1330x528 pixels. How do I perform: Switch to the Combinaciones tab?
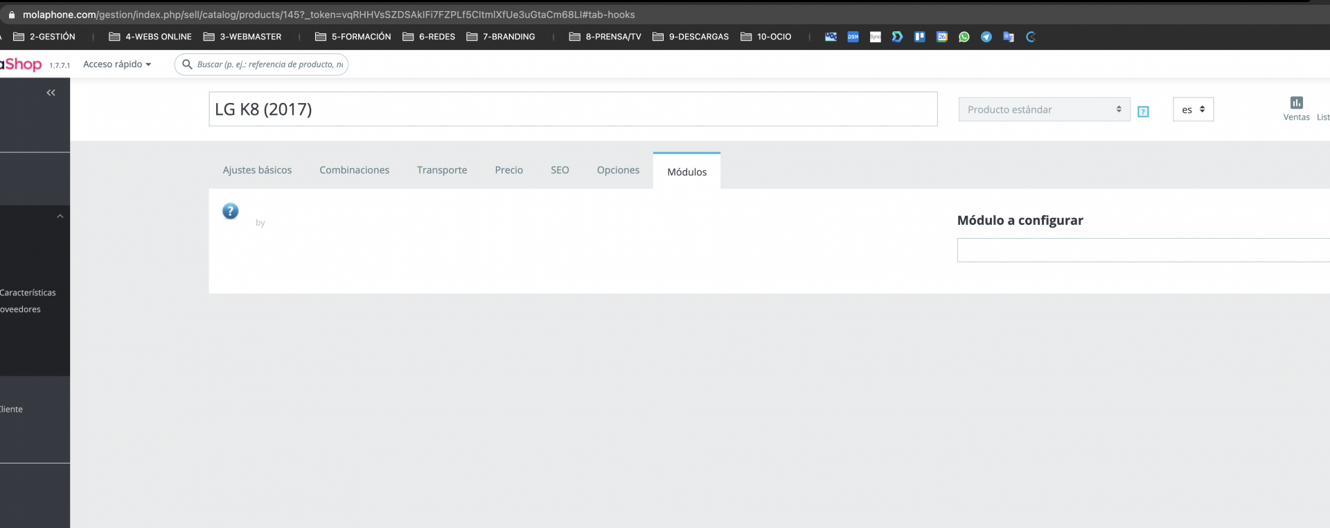[x=354, y=170]
